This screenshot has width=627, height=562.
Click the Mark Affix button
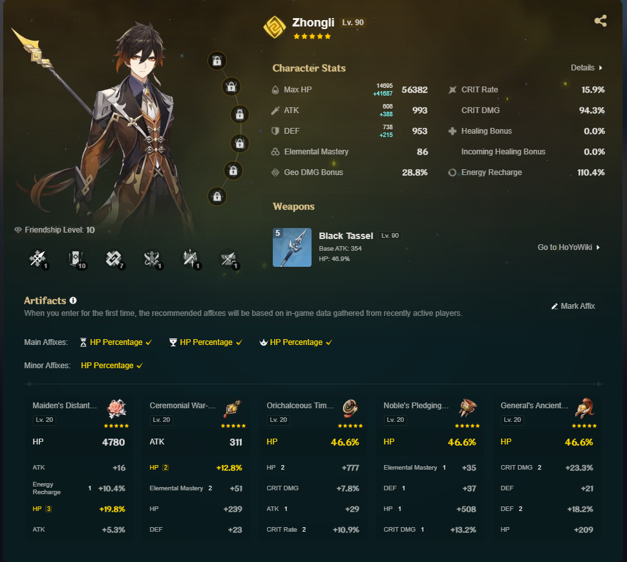573,306
